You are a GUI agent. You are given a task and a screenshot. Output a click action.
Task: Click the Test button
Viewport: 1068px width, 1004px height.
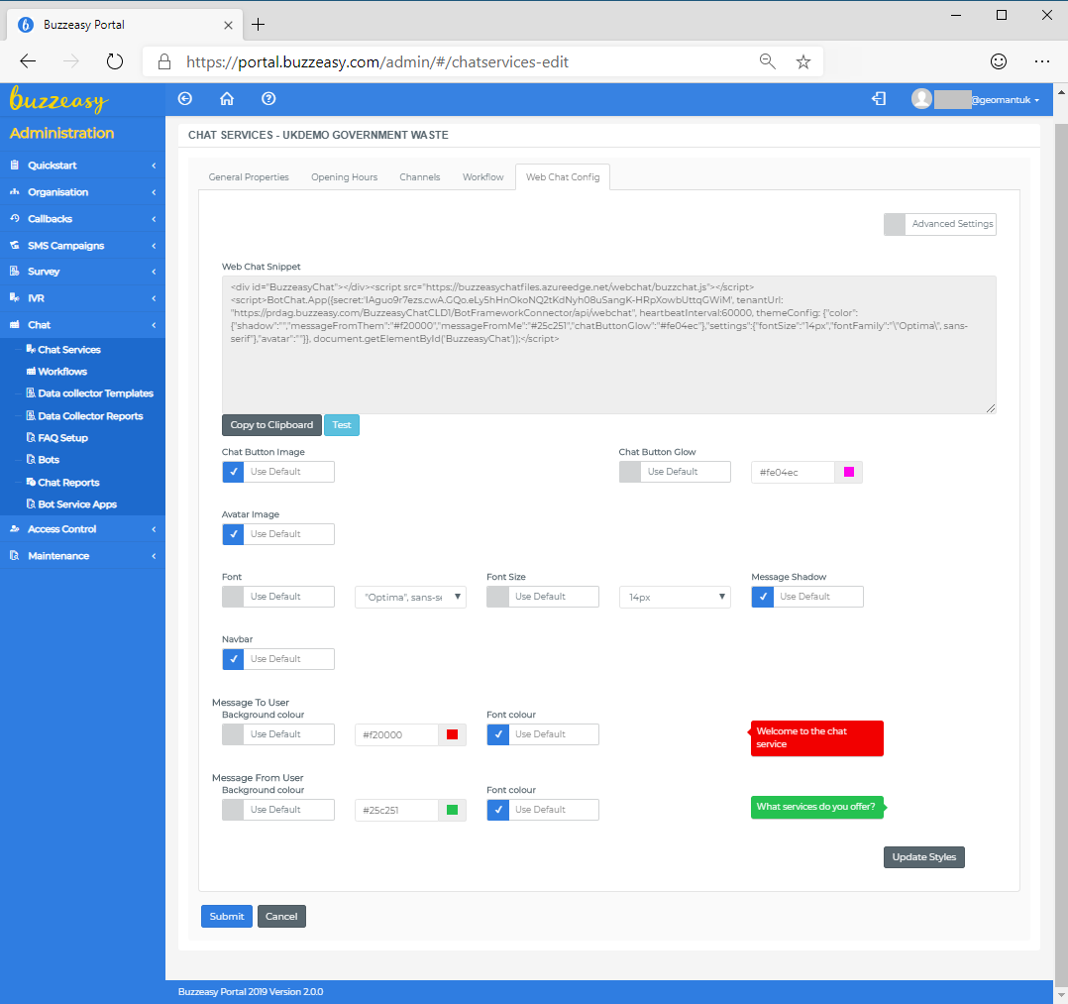[x=342, y=424]
